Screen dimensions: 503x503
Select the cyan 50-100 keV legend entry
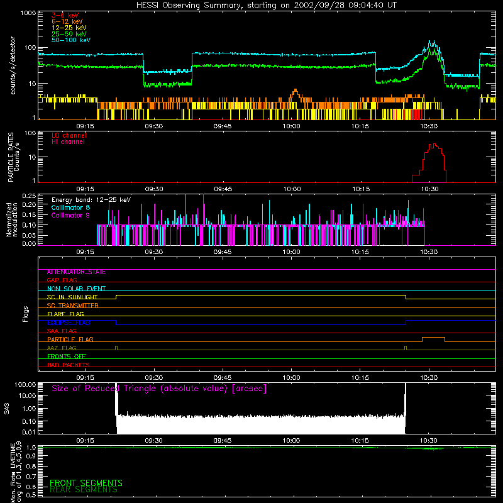[71, 40]
